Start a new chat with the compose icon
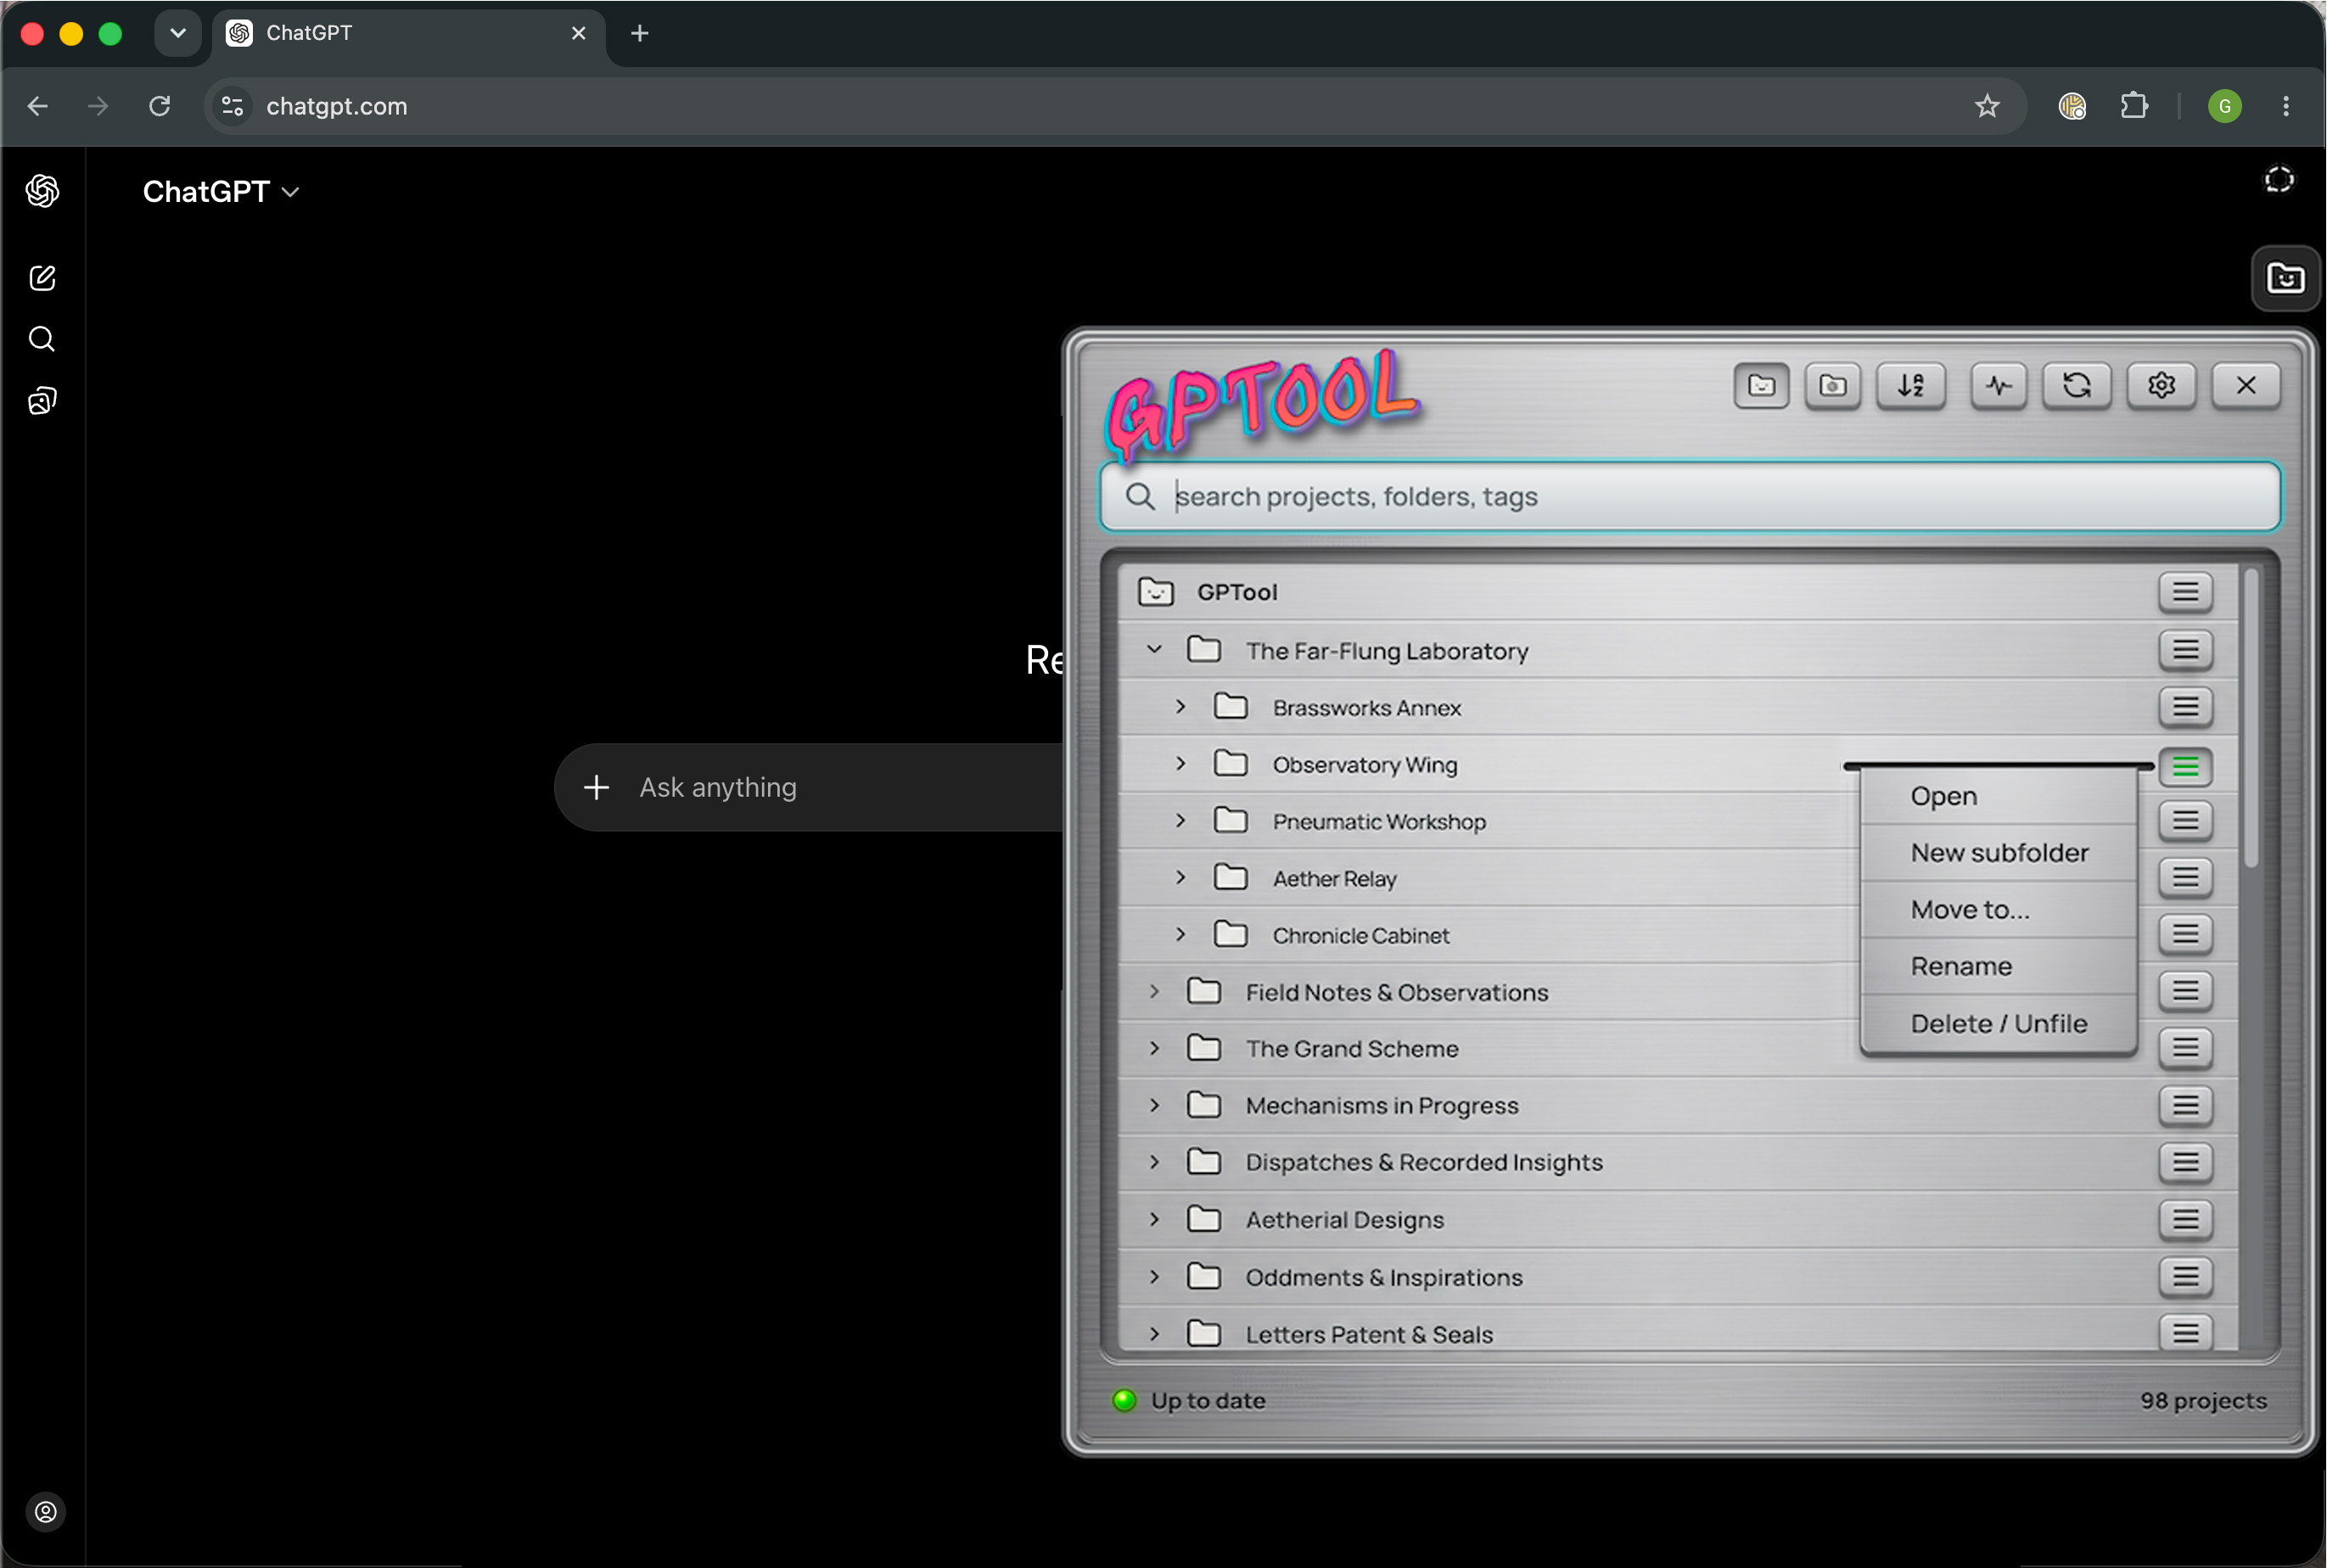 pyautogui.click(x=42, y=278)
